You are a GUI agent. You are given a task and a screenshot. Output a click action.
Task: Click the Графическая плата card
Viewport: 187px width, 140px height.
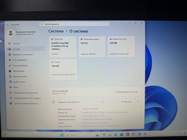pos(121,46)
